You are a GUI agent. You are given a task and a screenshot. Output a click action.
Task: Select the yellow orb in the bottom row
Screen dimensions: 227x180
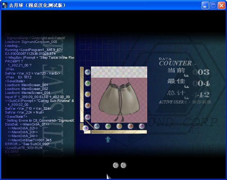pos(119,126)
